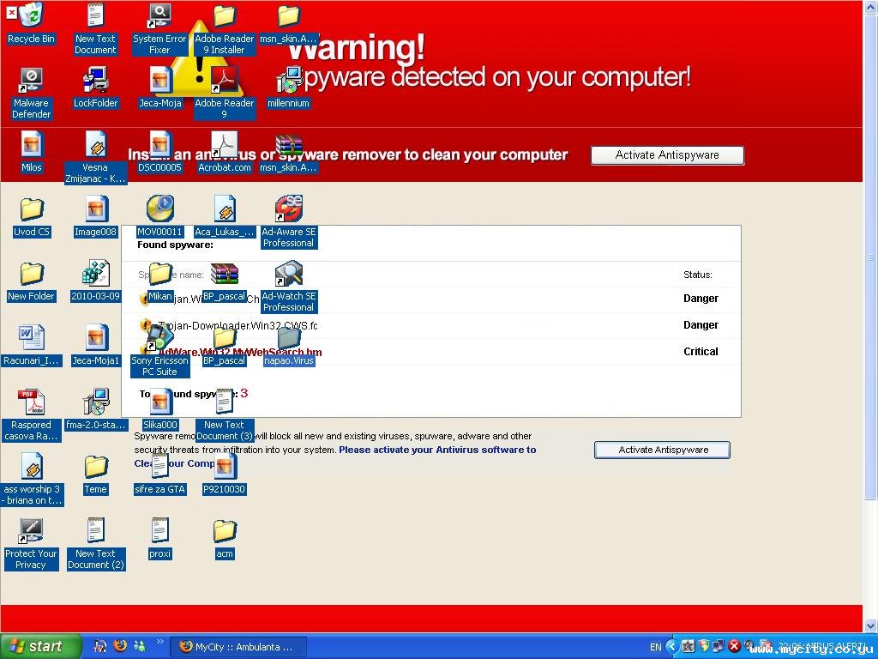Open the sifre za GTA text file
The height and width of the screenshot is (659, 878).
coord(160,475)
